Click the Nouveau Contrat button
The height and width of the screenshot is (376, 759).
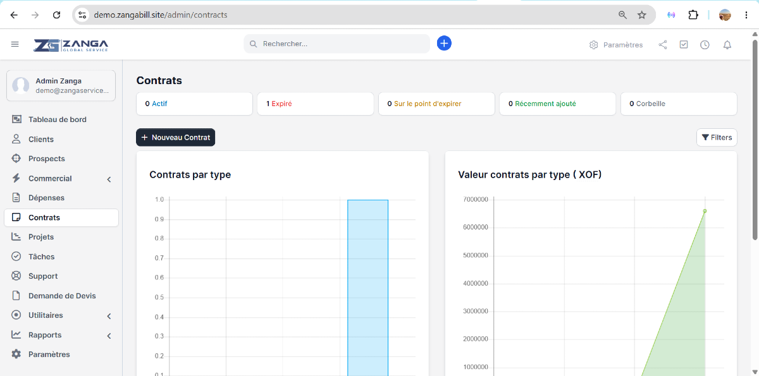[175, 137]
